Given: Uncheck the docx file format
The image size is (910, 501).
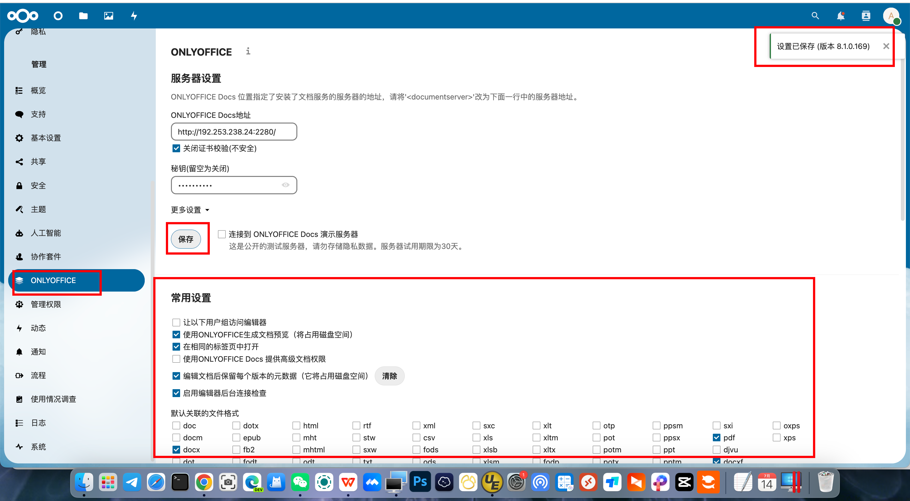Looking at the screenshot, I should click(176, 450).
